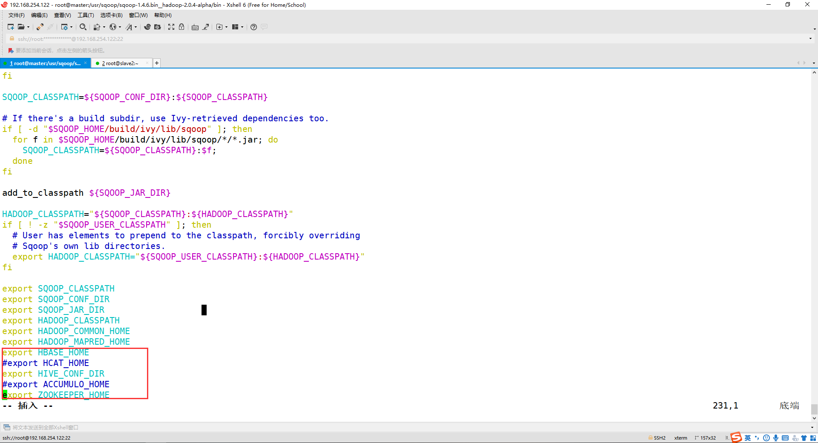Open the 工具(T) menu
The height and width of the screenshot is (443, 818).
click(85, 15)
